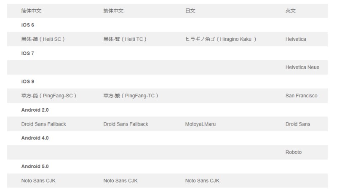
Task: Select the PingFang-SC cell text
Action: [x=49, y=96]
